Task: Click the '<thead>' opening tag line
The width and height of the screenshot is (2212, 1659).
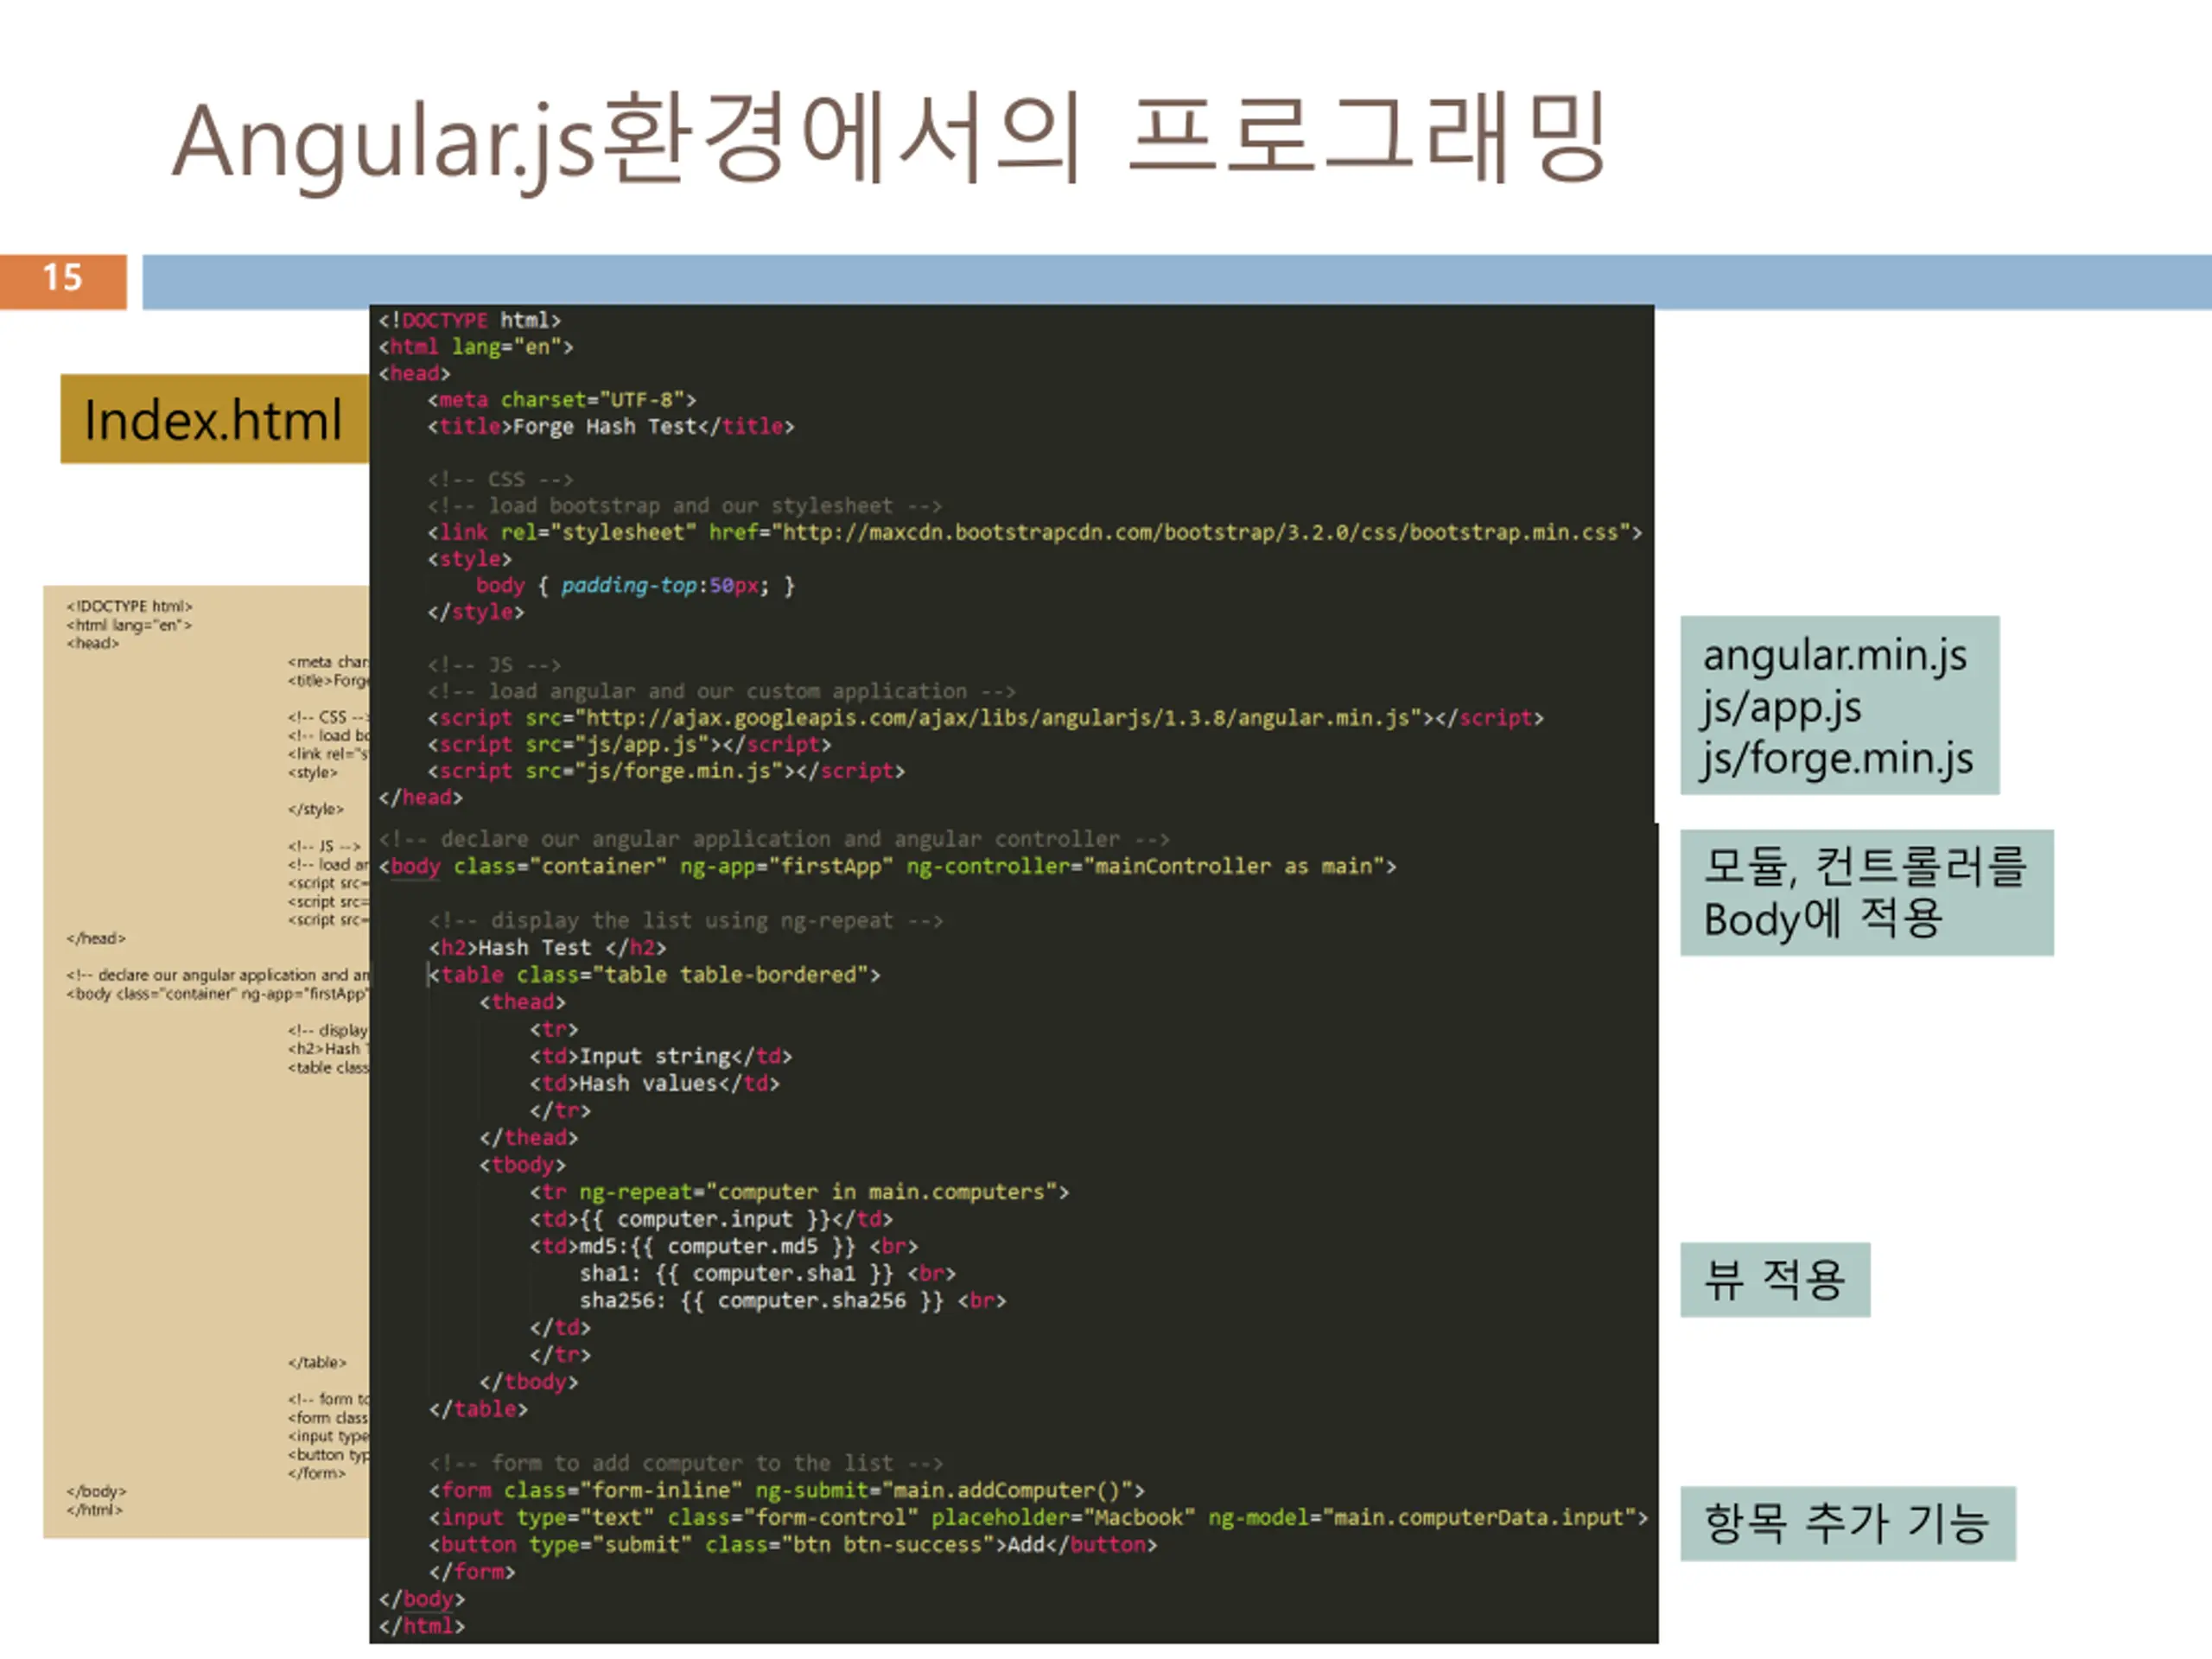Action: coord(522,1002)
